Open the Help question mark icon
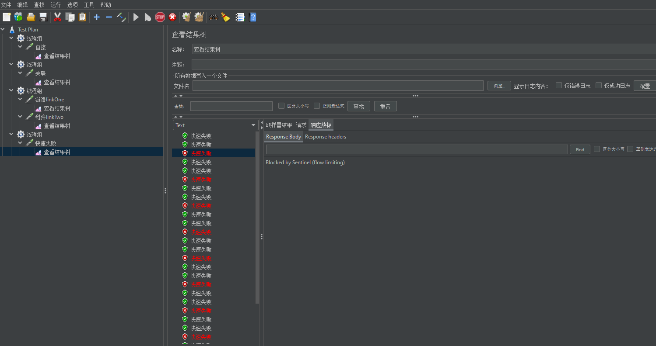Screen dimensions: 656x346 point(253,17)
